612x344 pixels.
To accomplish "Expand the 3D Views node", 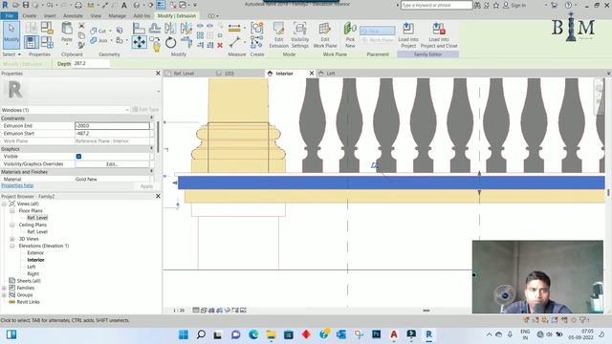I will tap(12, 239).
